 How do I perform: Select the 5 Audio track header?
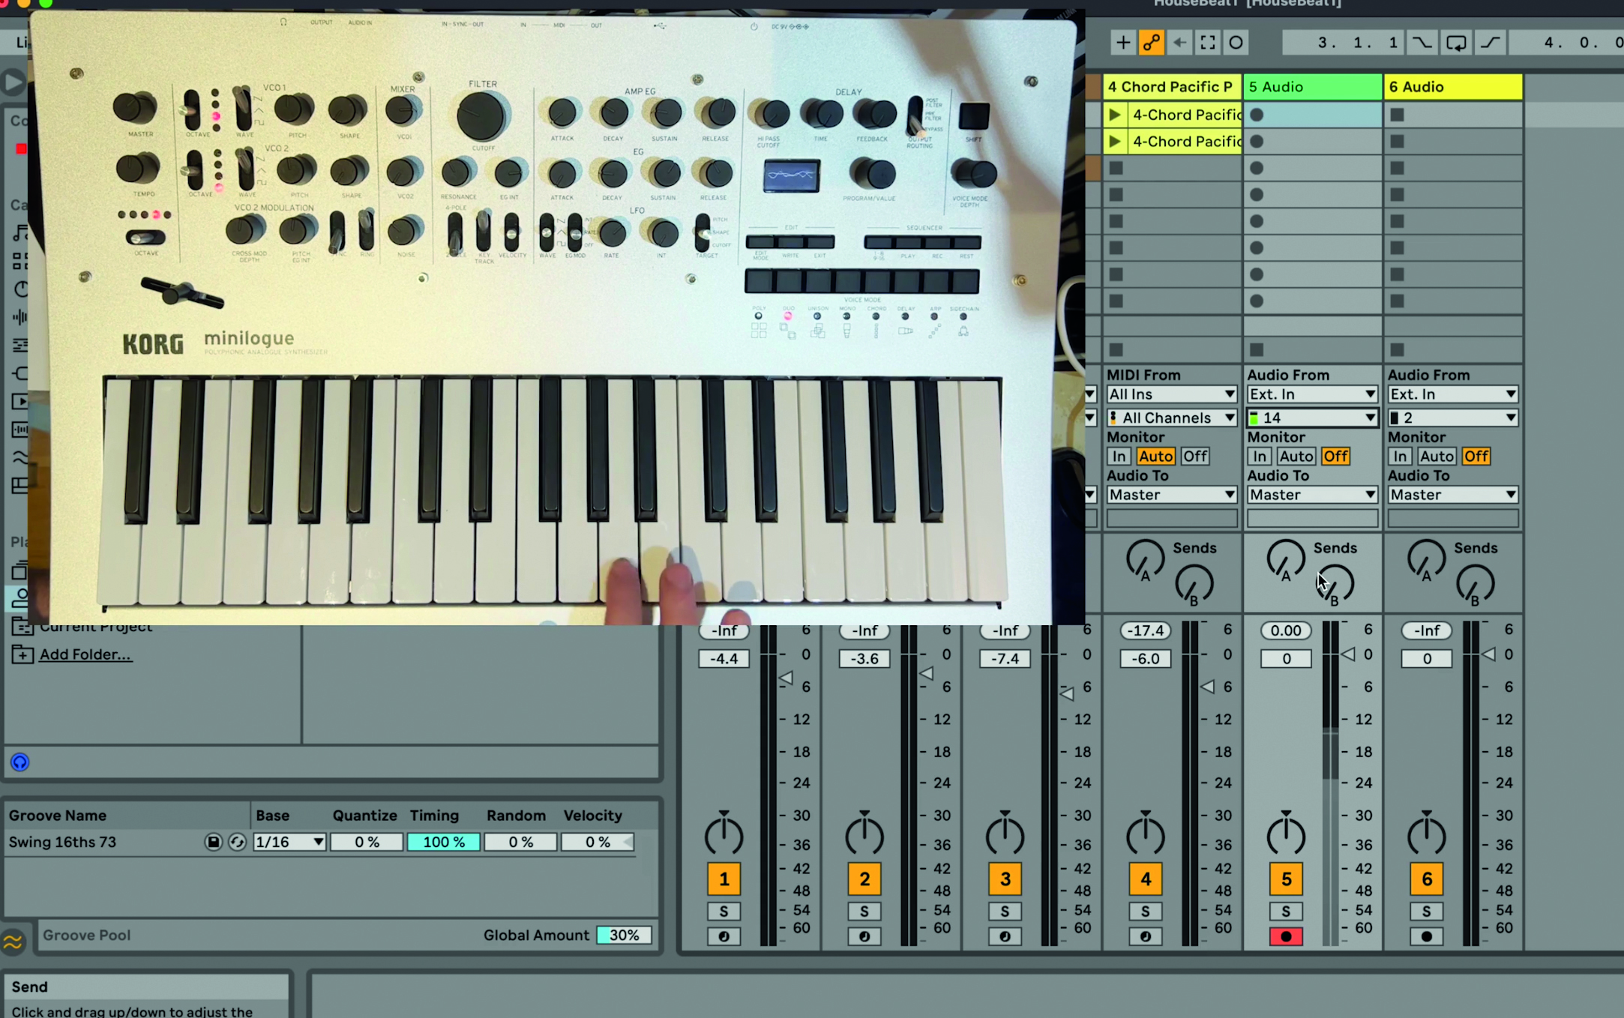click(x=1313, y=87)
